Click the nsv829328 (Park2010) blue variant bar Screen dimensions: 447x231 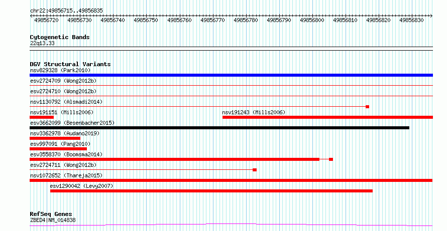231,75
